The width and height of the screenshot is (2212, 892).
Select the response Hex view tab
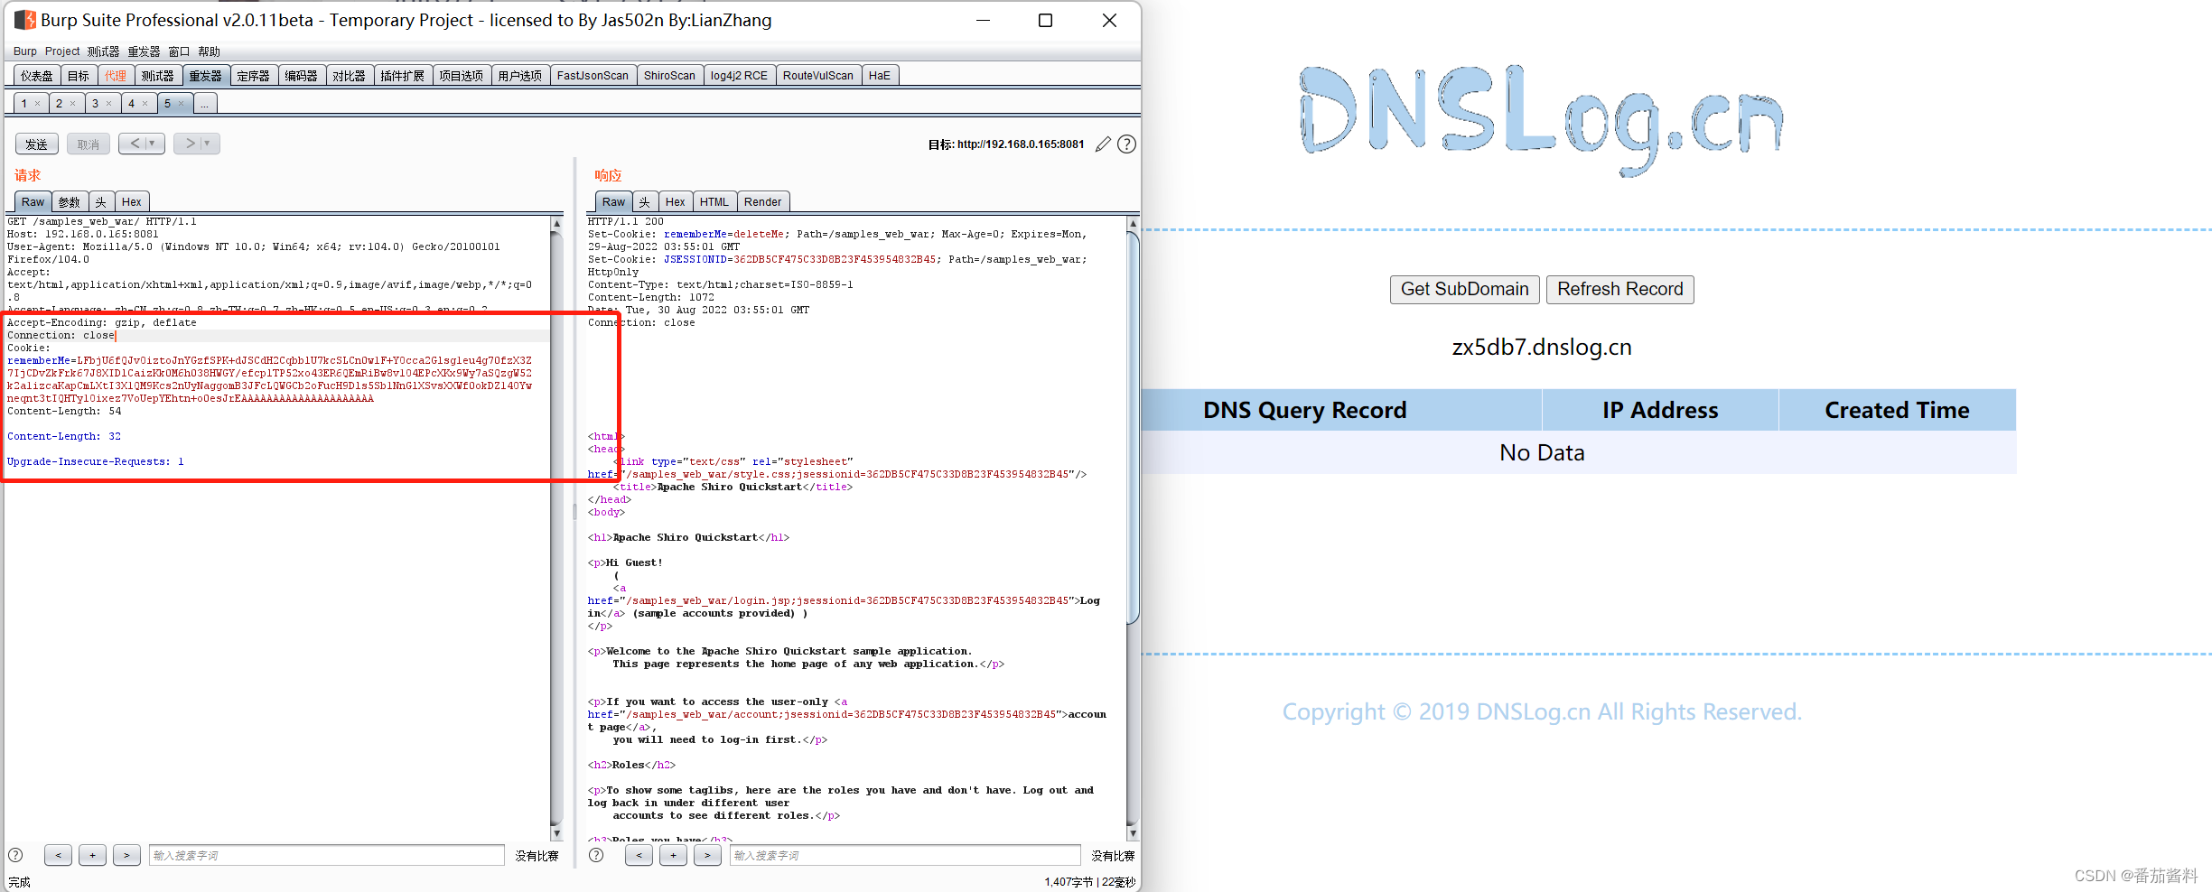(676, 202)
